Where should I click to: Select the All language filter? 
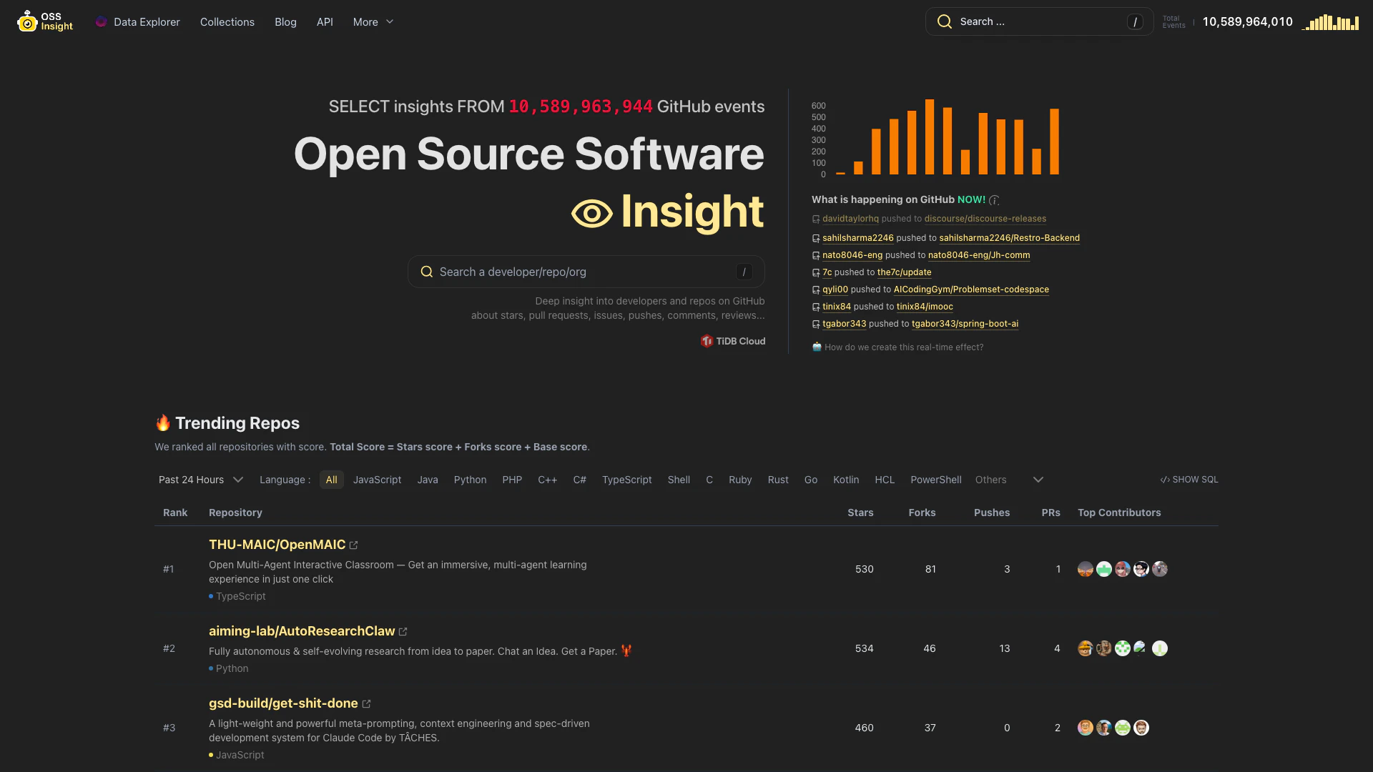(x=331, y=480)
